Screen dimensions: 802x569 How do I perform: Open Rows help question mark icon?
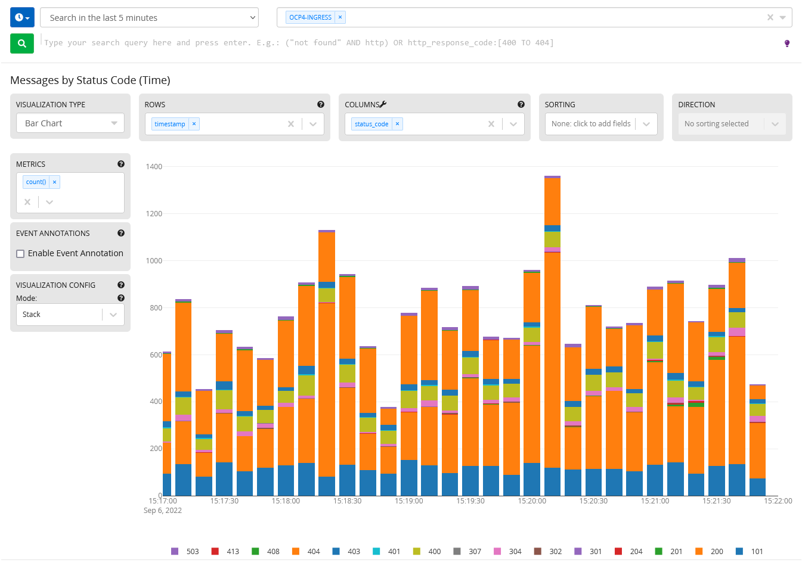(321, 104)
